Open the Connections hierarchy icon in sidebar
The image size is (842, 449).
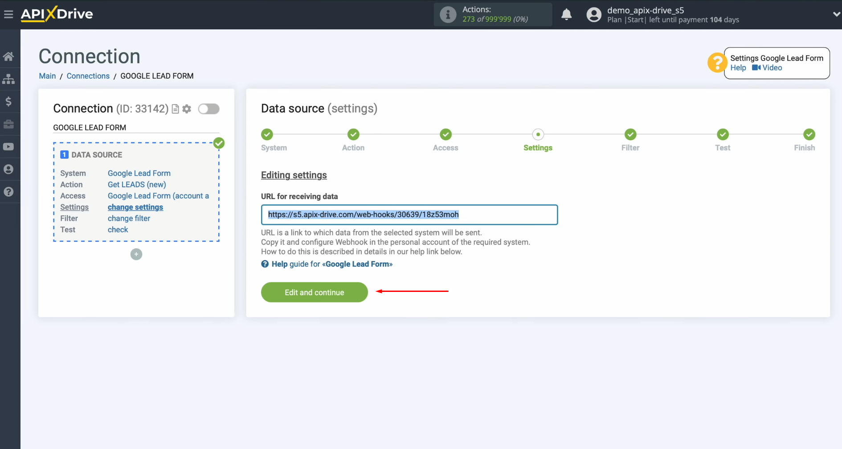point(9,79)
